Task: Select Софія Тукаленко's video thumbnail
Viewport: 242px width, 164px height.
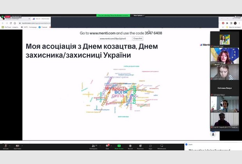Action: pyautogui.click(x=224, y=73)
